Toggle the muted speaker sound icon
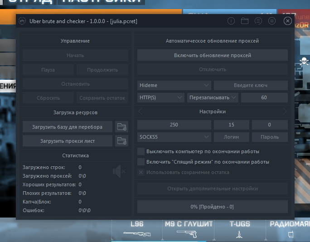The image size is (310, 242). pyautogui.click(x=119, y=171)
